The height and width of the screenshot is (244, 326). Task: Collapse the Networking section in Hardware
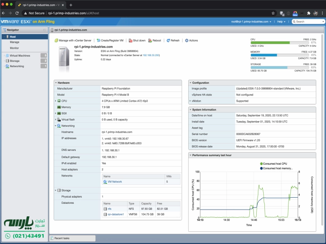click(55, 126)
